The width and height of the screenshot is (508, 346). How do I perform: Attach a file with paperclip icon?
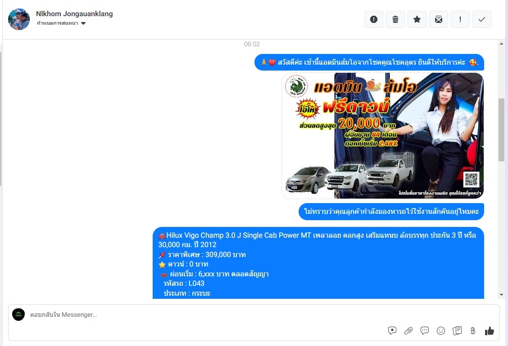[408, 330]
